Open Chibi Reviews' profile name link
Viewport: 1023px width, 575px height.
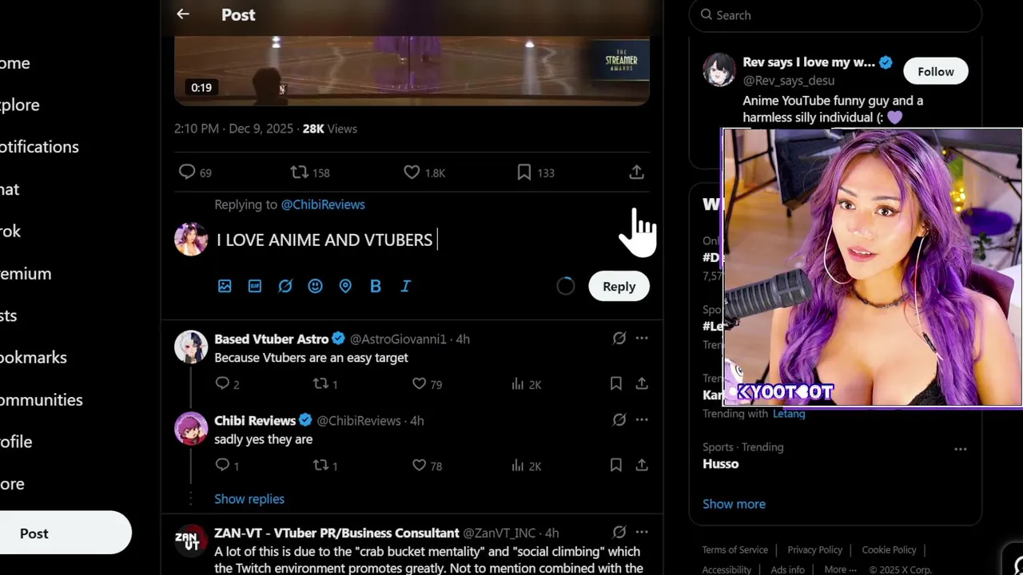click(x=255, y=421)
